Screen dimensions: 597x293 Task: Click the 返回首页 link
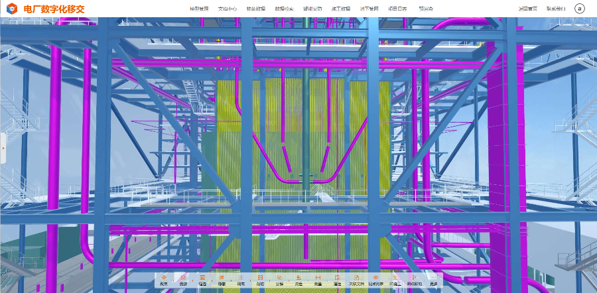528,9
